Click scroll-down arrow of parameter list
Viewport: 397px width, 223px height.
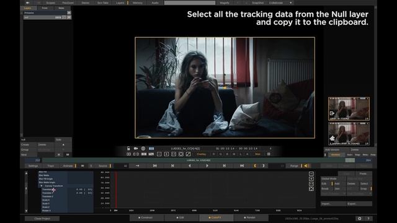point(26,211)
